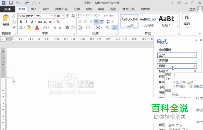Select the Normal style in gallery
This screenshot has height=130, width=203.
[x=129, y=21]
